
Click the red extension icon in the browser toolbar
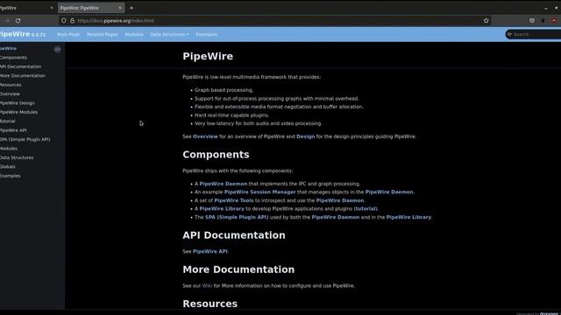[x=554, y=21]
